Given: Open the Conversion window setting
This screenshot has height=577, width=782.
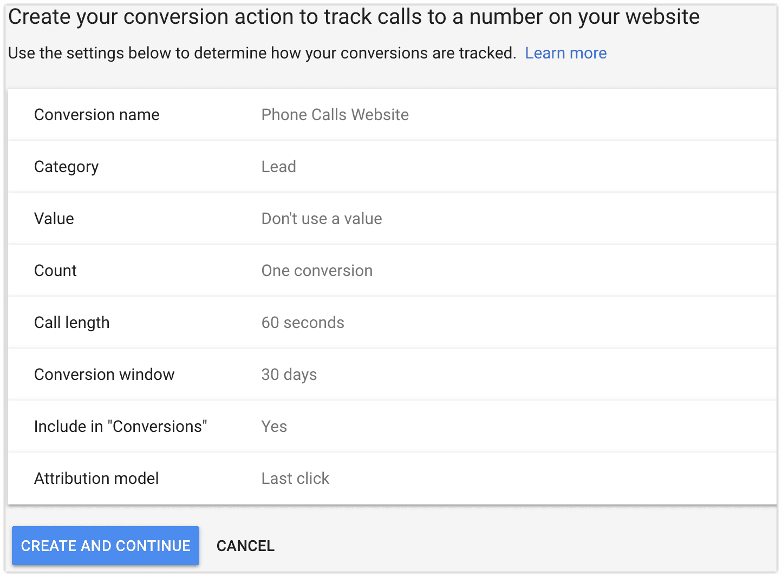Looking at the screenshot, I should (x=104, y=374).
